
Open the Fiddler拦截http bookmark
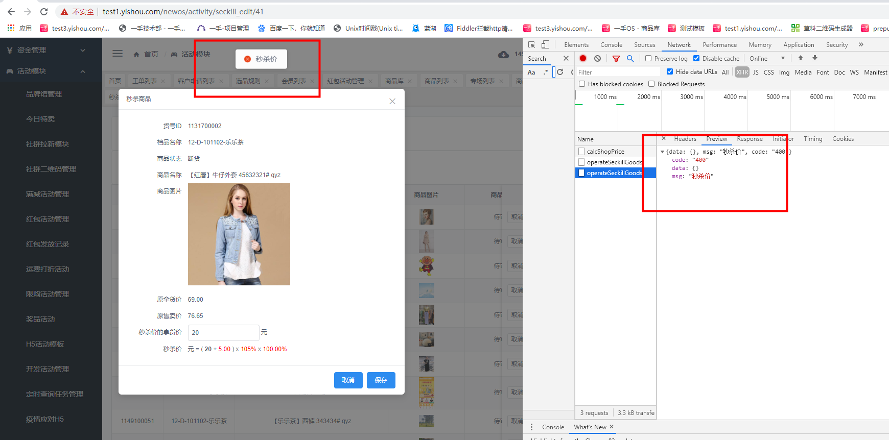click(479, 28)
